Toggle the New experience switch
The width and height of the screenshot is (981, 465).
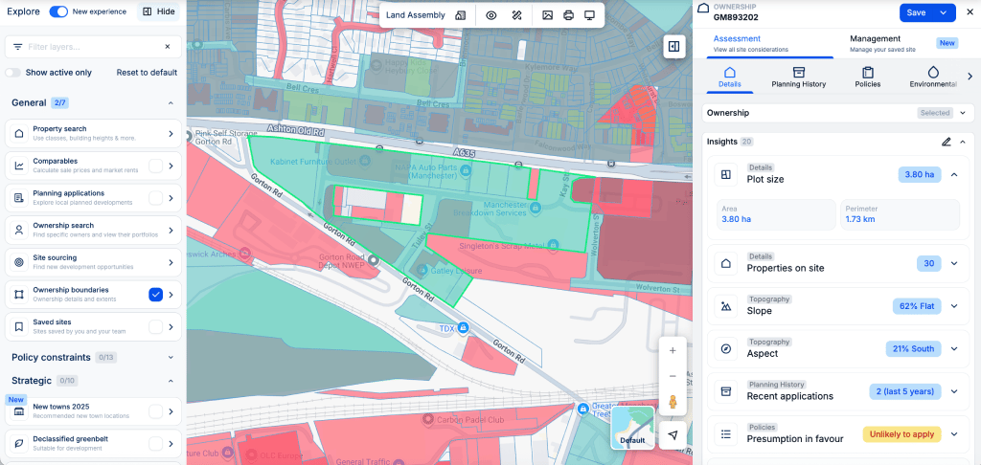tap(58, 11)
